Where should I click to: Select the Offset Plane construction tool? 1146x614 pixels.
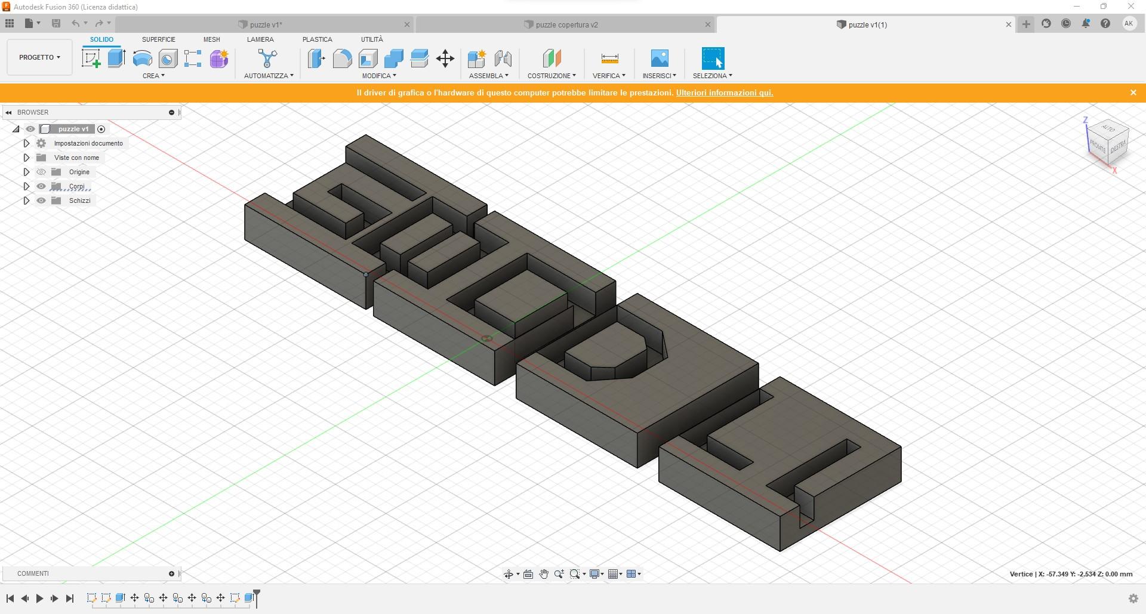tap(552, 58)
